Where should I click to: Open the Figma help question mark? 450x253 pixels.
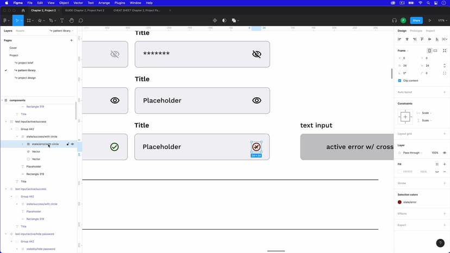(x=440, y=243)
